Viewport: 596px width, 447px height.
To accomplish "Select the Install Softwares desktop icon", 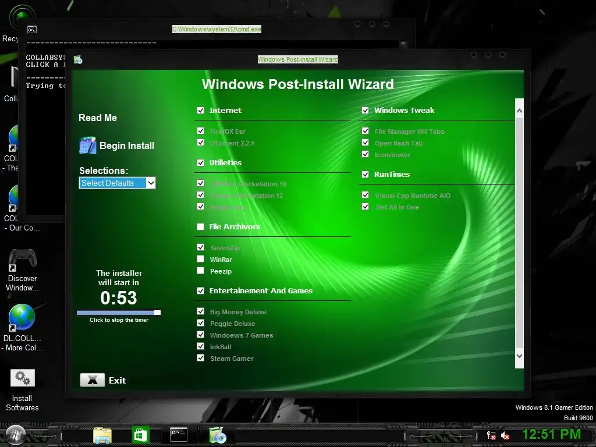I will (22, 390).
